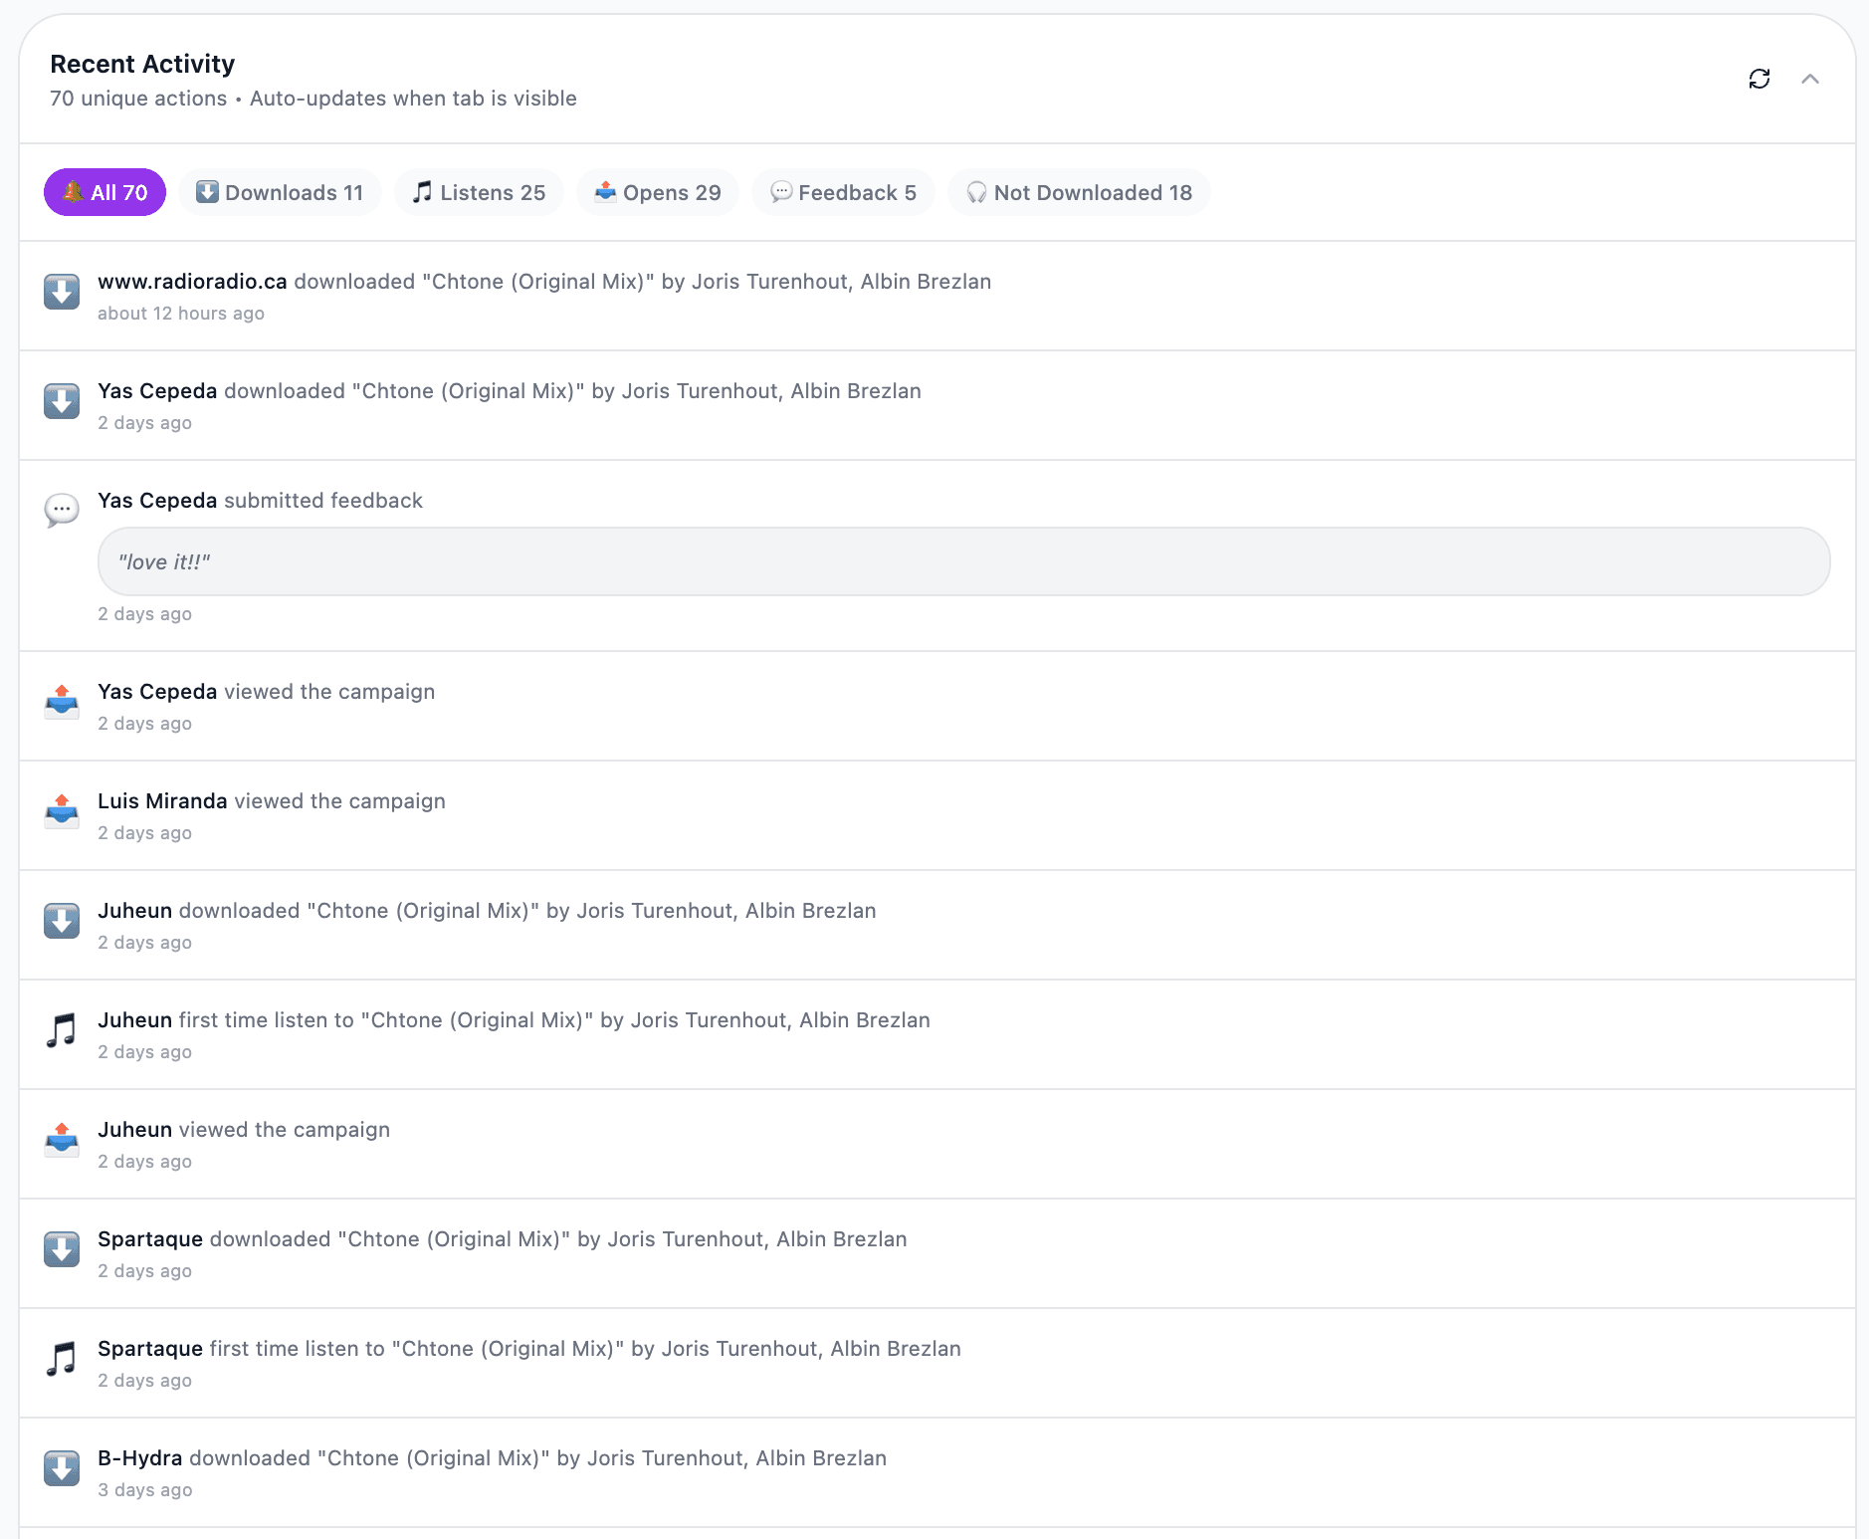Click the refresh icon at top right
Viewport: 1869px width, 1539px height.
(x=1760, y=78)
